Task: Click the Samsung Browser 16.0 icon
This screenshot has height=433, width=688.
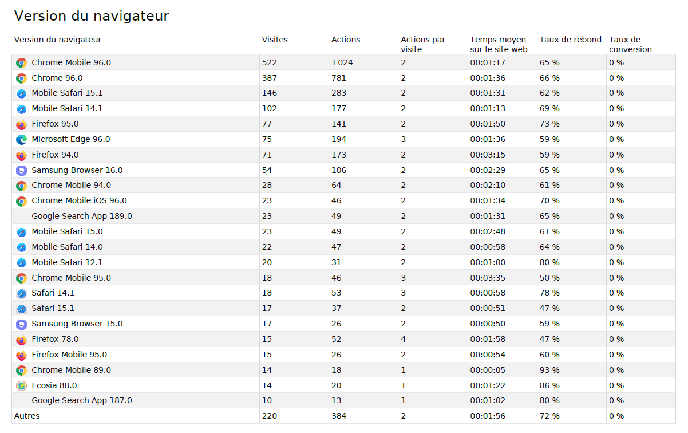Action: click(x=22, y=171)
